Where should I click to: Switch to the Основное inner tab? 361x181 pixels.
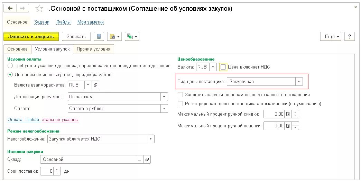tap(18, 49)
